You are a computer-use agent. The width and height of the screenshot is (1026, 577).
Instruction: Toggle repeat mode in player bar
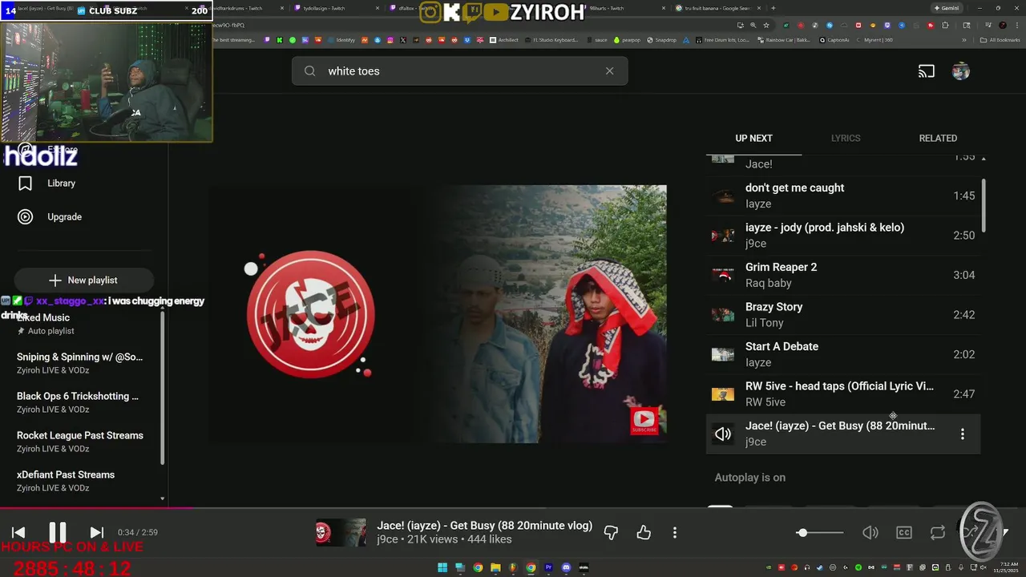tap(937, 532)
